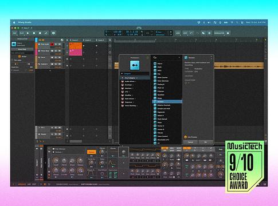
Task: Open the PLAY options dropdown
Action: coord(22,33)
